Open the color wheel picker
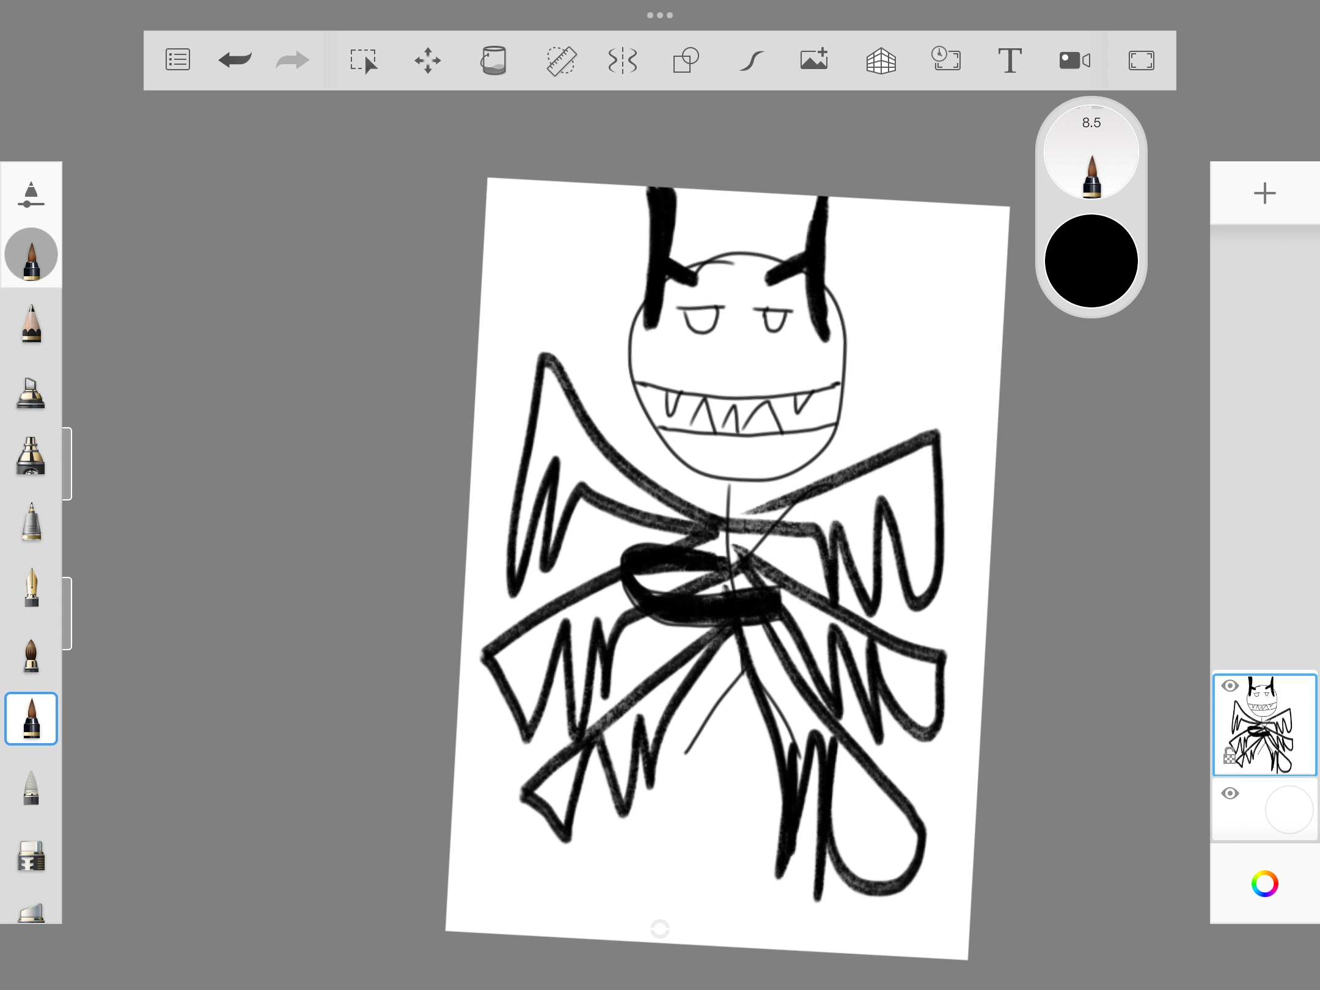1320x990 pixels. [x=1264, y=884]
